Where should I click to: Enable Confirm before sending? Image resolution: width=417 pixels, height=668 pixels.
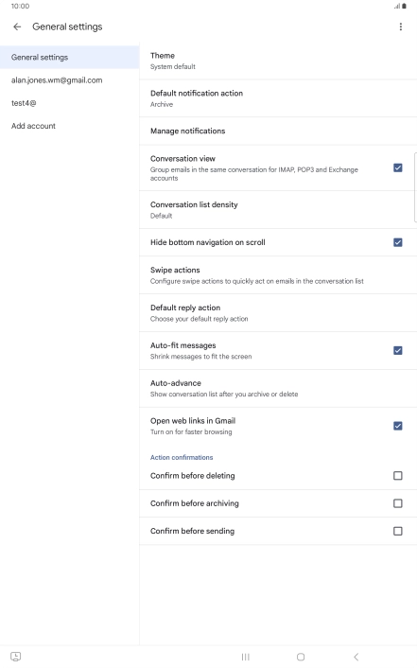coord(397,531)
